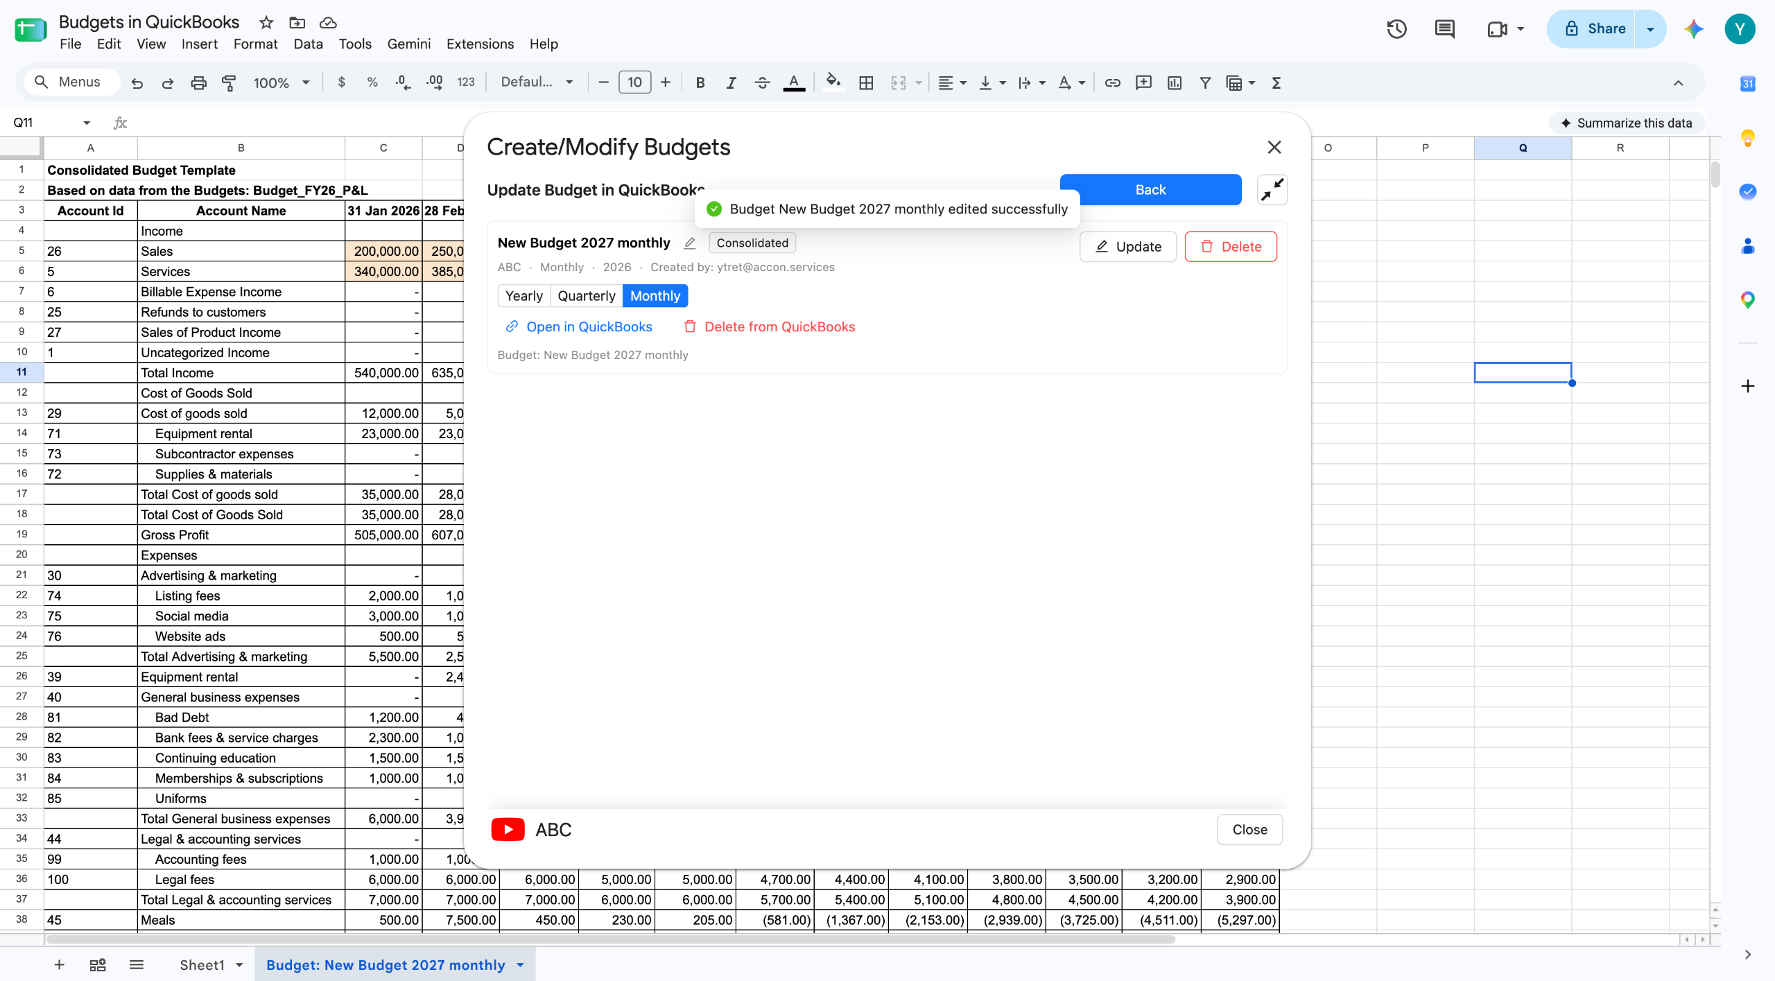Image resolution: width=1775 pixels, height=981 pixels.
Task: Open the fill color picker
Action: click(833, 83)
